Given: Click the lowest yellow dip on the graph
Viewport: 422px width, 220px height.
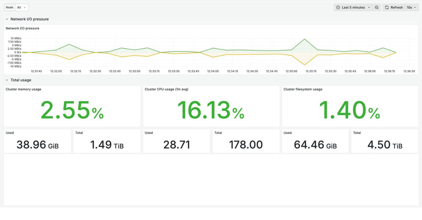Looking at the screenshot, I should click(305, 65).
